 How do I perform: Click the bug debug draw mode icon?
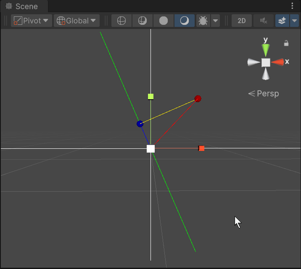coord(203,21)
